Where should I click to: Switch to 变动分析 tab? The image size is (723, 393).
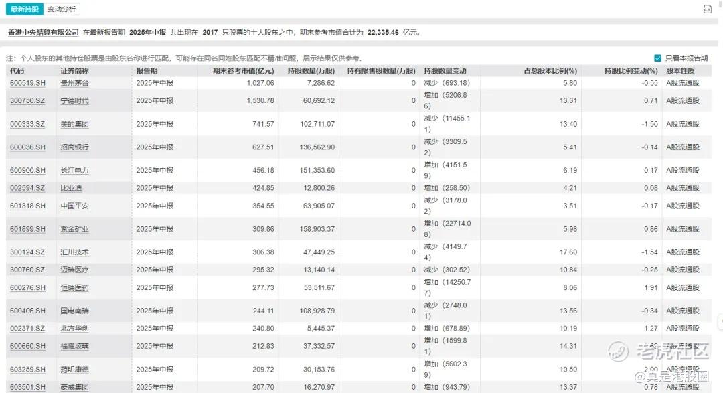pyautogui.click(x=62, y=9)
